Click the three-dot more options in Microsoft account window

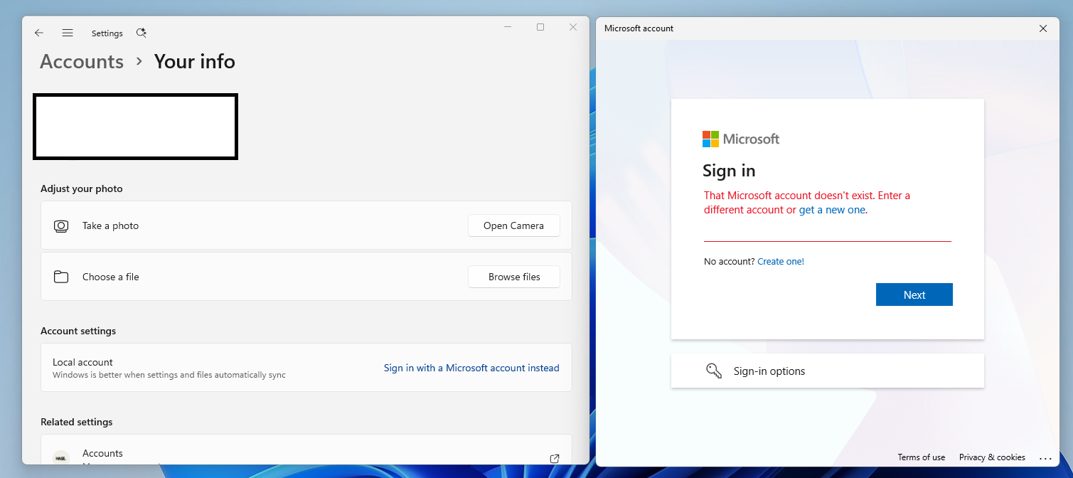1045,458
